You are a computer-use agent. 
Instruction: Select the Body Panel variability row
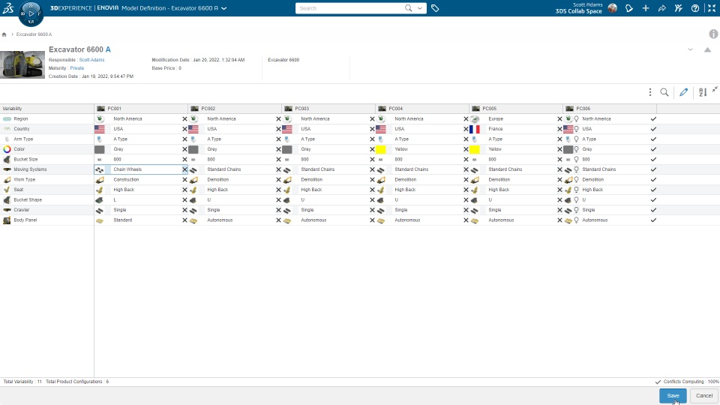tap(46, 220)
